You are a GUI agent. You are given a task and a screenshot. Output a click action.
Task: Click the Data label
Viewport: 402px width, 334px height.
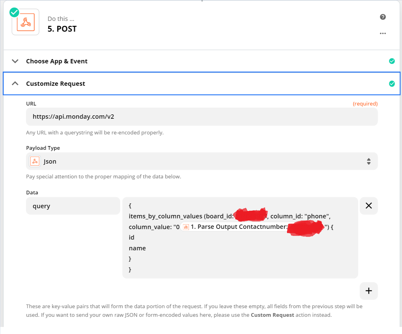(x=32, y=193)
